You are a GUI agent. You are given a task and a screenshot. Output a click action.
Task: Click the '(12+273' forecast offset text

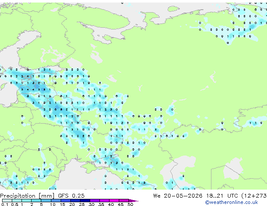254,196
